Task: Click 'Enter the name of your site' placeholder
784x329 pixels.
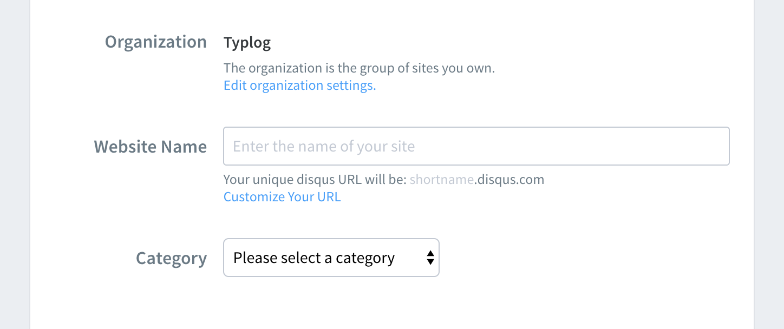Action: coord(324,146)
